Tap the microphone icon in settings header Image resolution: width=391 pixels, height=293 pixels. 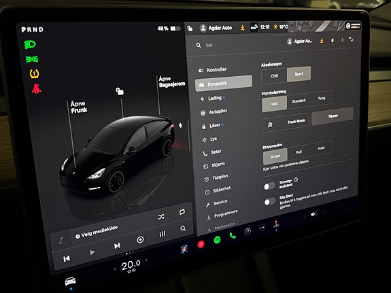coord(332,41)
